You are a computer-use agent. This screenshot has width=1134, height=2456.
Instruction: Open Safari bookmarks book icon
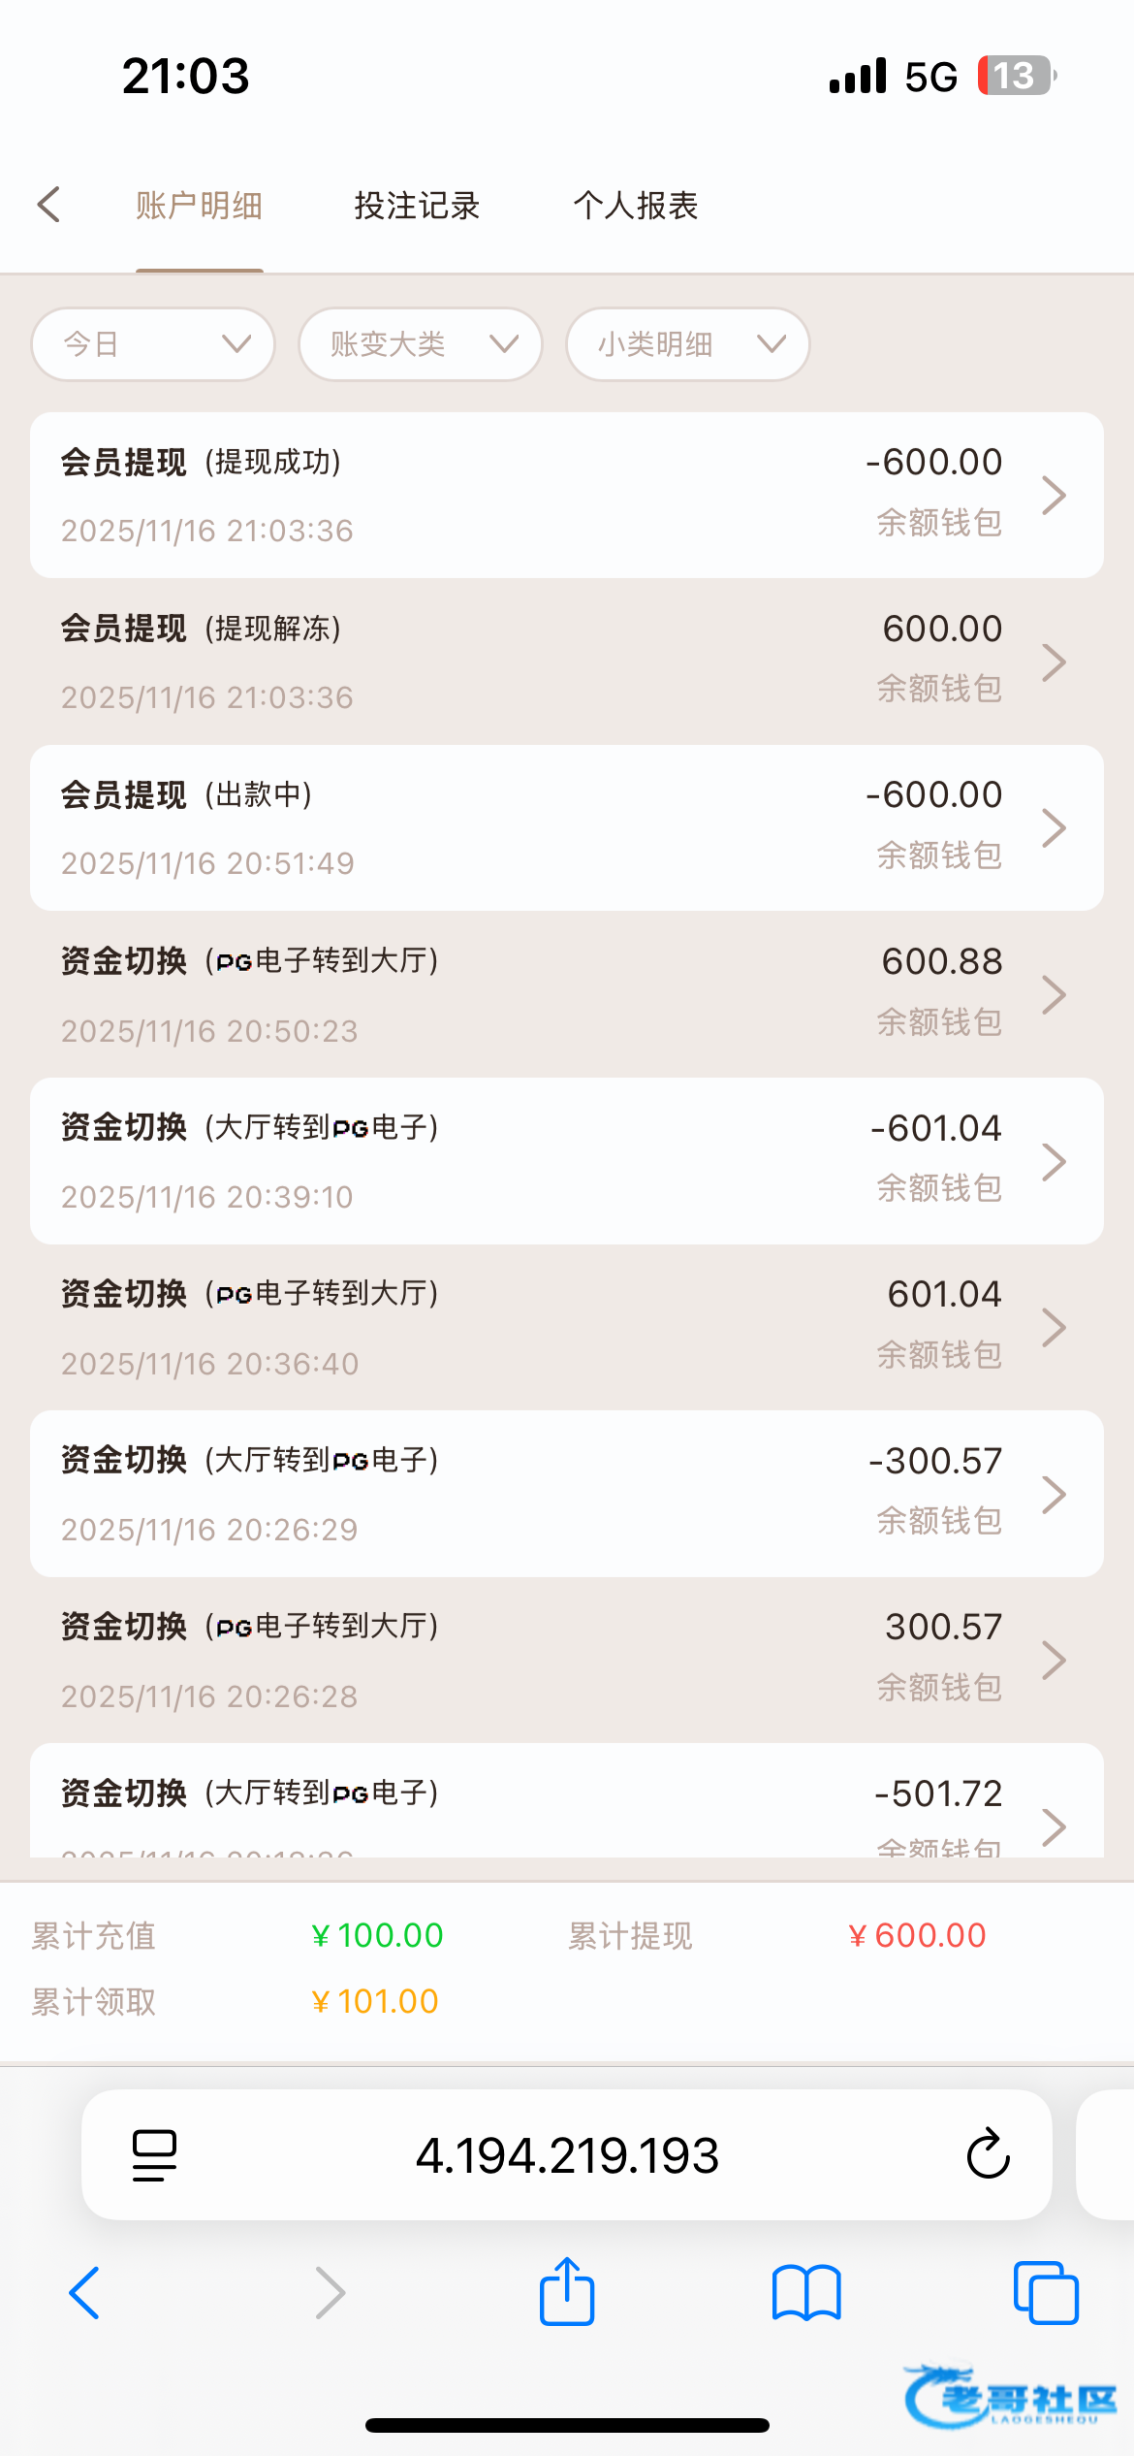(x=806, y=2293)
